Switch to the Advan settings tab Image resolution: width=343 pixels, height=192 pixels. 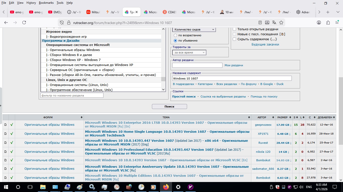click(303, 12)
